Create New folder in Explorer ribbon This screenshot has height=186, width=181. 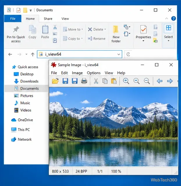coord(116,34)
